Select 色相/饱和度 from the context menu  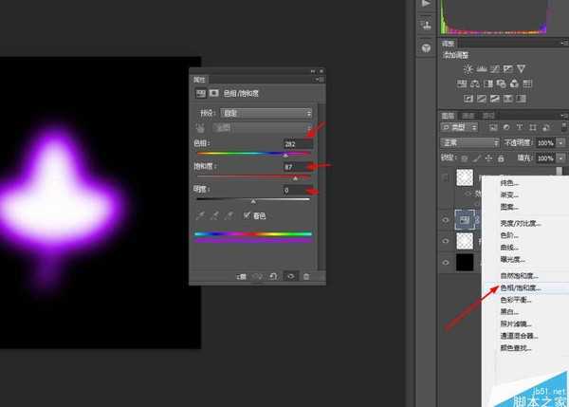520,287
